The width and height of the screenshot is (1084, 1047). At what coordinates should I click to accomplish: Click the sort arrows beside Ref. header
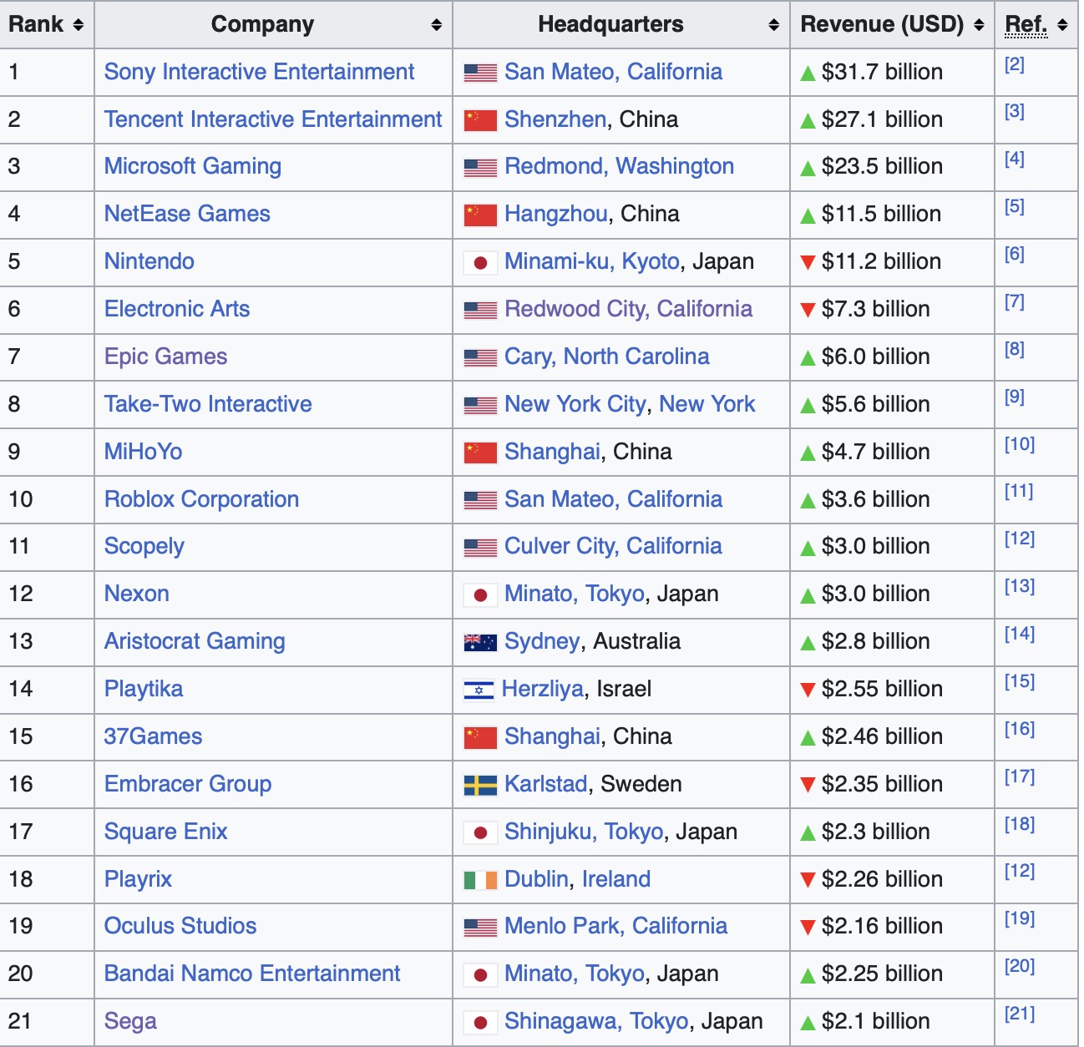click(1062, 25)
